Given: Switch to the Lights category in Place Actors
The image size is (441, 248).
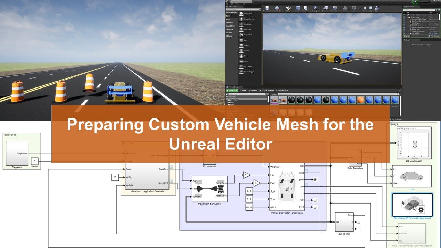Looking at the screenshot, I should (228, 19).
